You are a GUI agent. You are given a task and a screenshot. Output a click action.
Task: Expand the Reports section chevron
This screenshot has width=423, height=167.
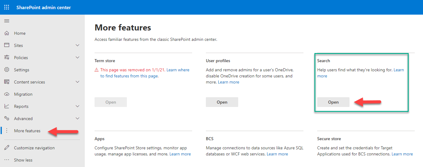(x=77, y=106)
